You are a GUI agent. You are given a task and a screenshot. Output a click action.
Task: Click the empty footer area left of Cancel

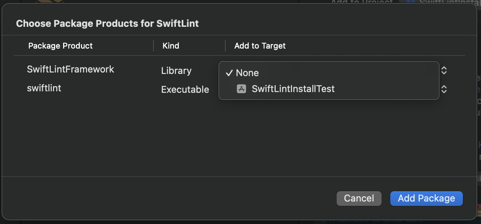pyautogui.click(x=163, y=198)
